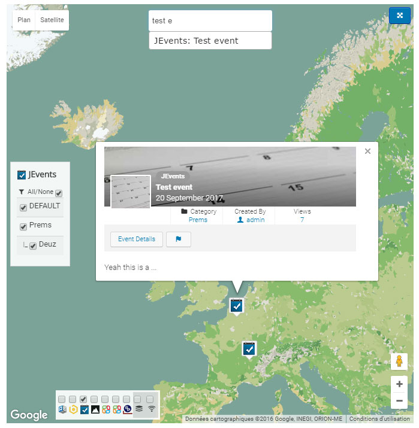
Task: Open Conditions d'utilisation link
Action: [x=379, y=418]
